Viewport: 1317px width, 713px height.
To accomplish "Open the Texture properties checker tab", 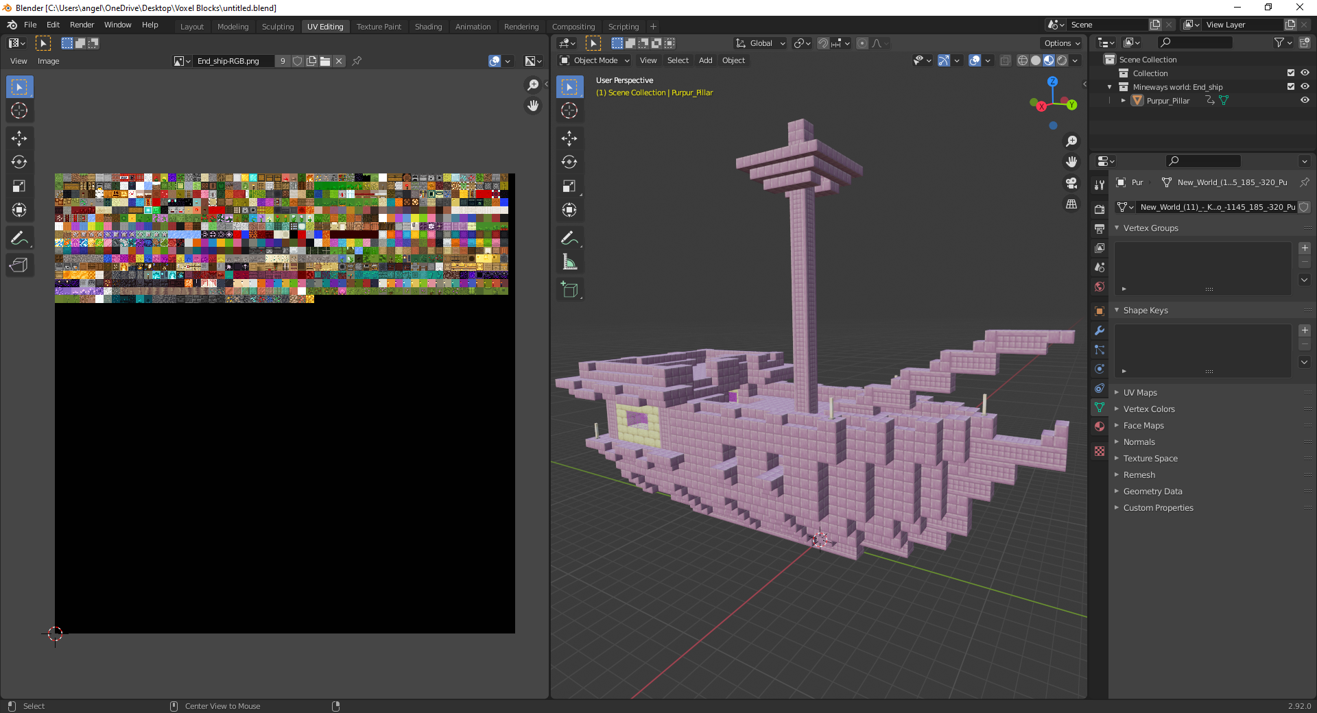I will 1100,451.
